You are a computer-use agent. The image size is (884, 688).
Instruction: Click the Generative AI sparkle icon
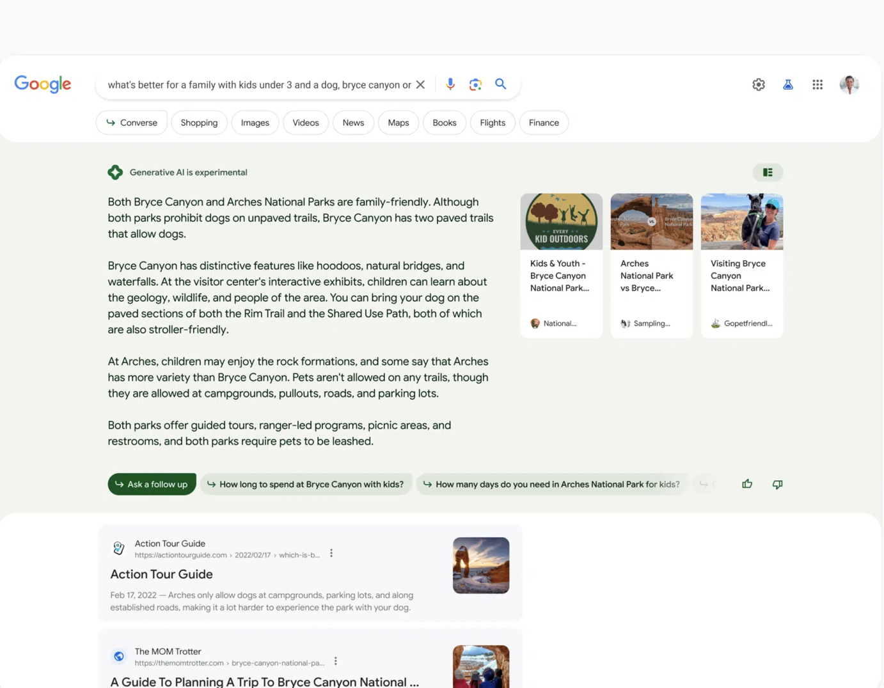(115, 172)
